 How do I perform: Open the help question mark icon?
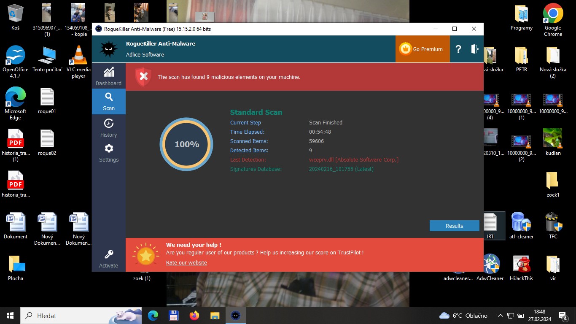click(x=458, y=49)
